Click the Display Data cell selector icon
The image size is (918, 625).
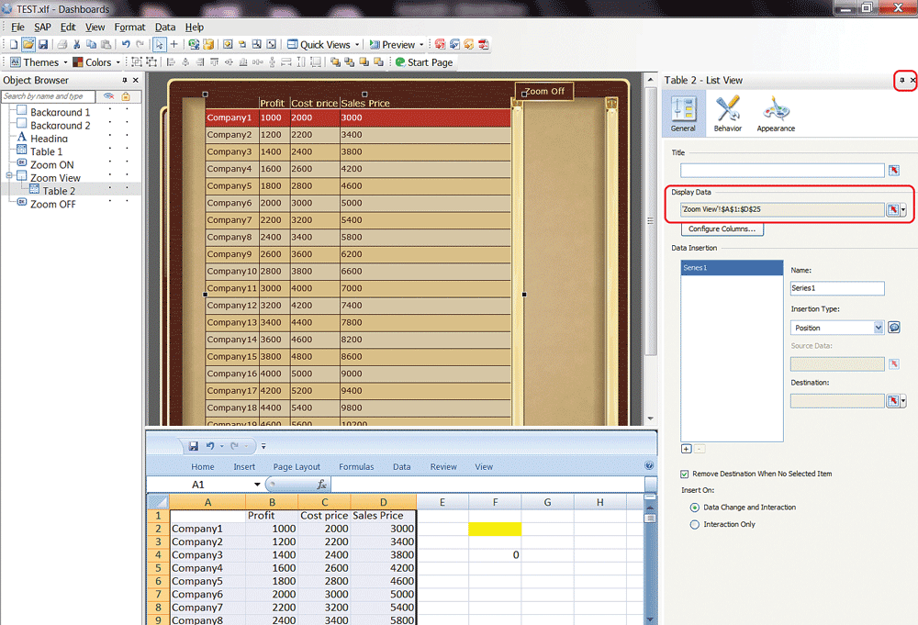click(x=892, y=209)
